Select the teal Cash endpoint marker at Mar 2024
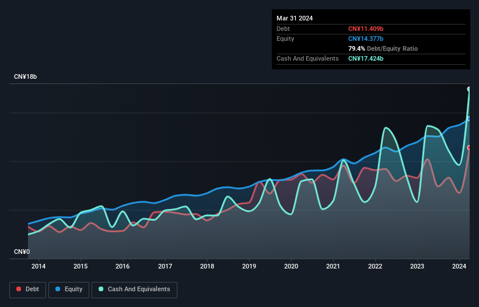 [469, 89]
